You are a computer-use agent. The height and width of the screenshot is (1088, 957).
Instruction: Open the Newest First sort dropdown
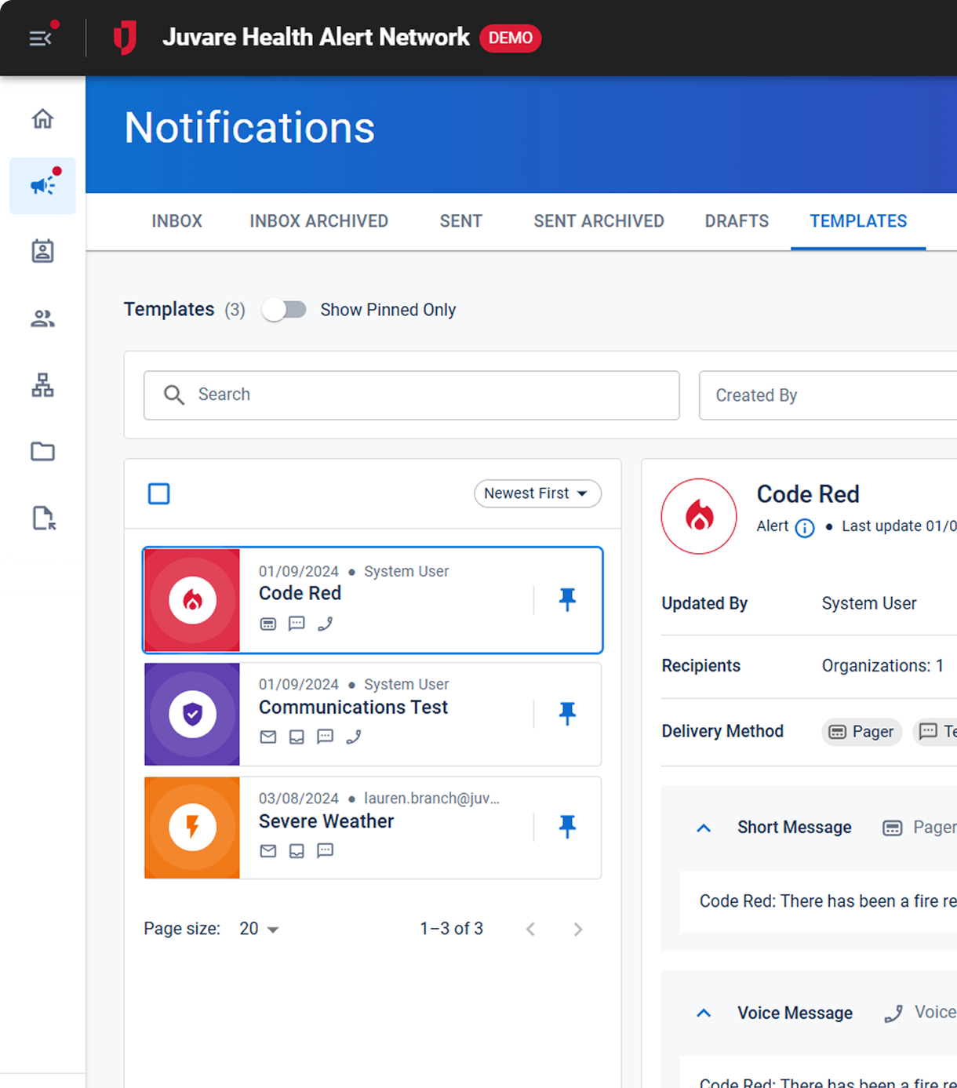tap(537, 493)
